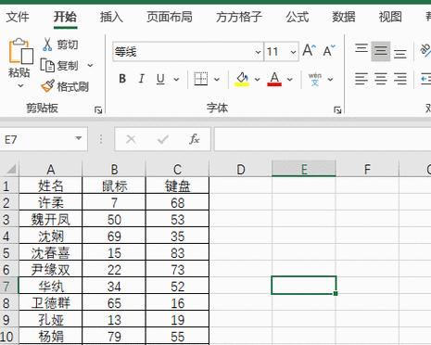431x345 pixels.
Task: Click the wén phonetic guide icon
Action: [x=315, y=79]
